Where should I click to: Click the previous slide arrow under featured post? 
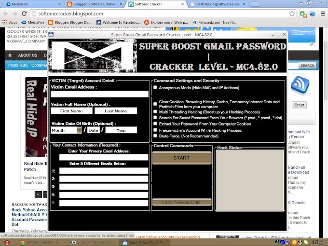click(38, 194)
